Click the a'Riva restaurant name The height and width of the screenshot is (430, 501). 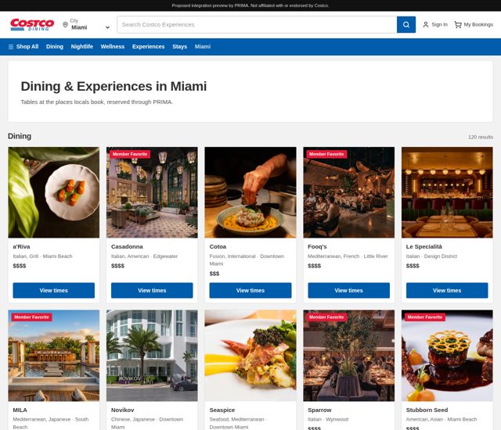coord(21,246)
